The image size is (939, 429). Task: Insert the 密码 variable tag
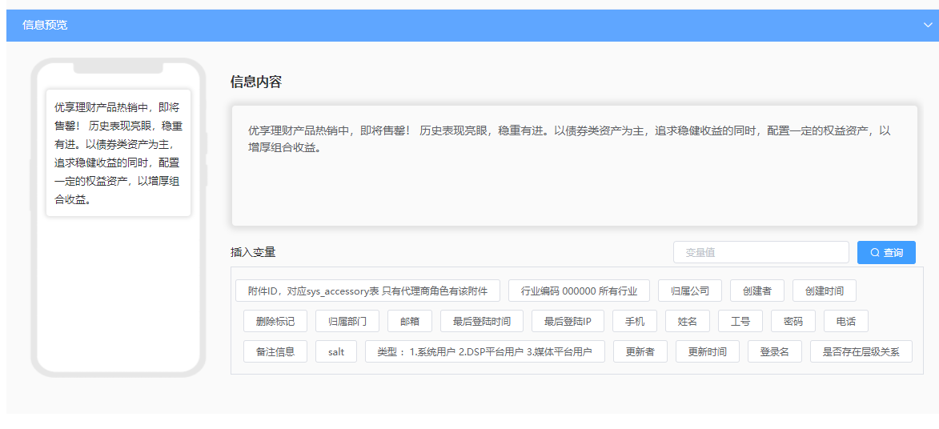point(793,321)
